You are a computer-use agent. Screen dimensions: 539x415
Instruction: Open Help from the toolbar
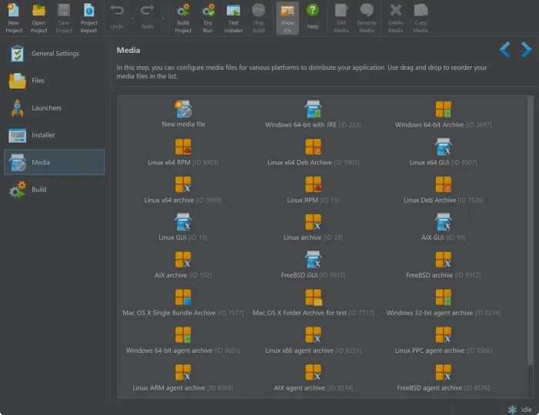(313, 17)
